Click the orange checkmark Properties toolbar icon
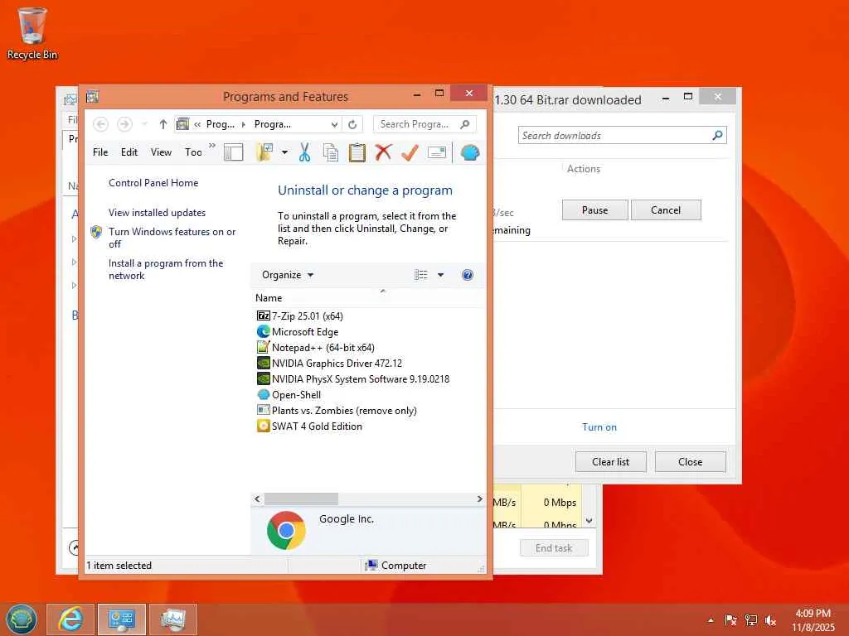The height and width of the screenshot is (636, 849). click(410, 152)
